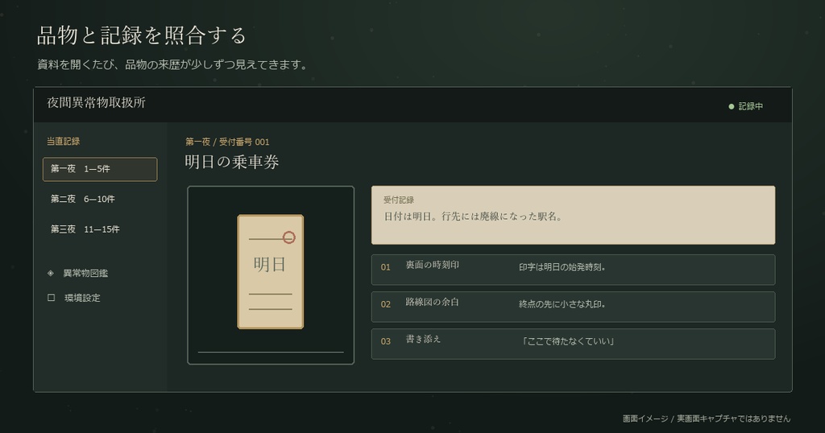This screenshot has width=825, height=433.
Task: Click the text 終点の先に小さな丸印。
Action: click(x=562, y=303)
